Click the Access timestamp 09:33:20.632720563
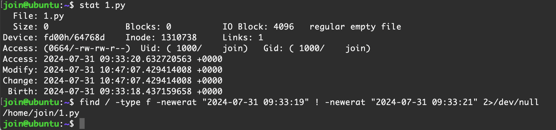This screenshot has width=556, height=130. pos(145,59)
